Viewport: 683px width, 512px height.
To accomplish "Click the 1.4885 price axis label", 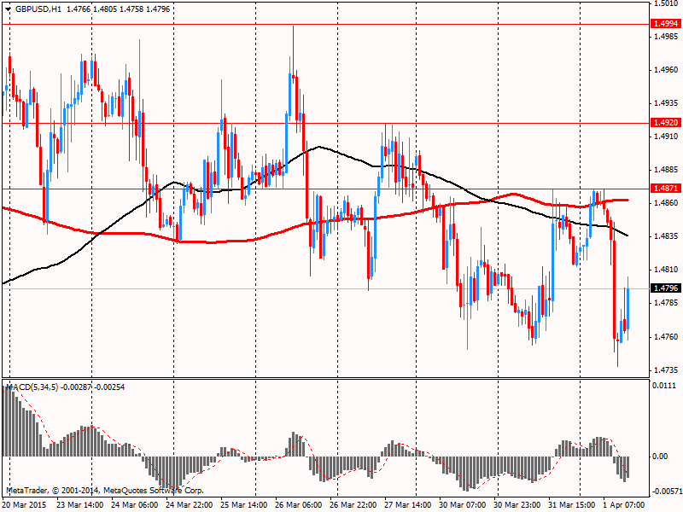I will click(x=666, y=170).
